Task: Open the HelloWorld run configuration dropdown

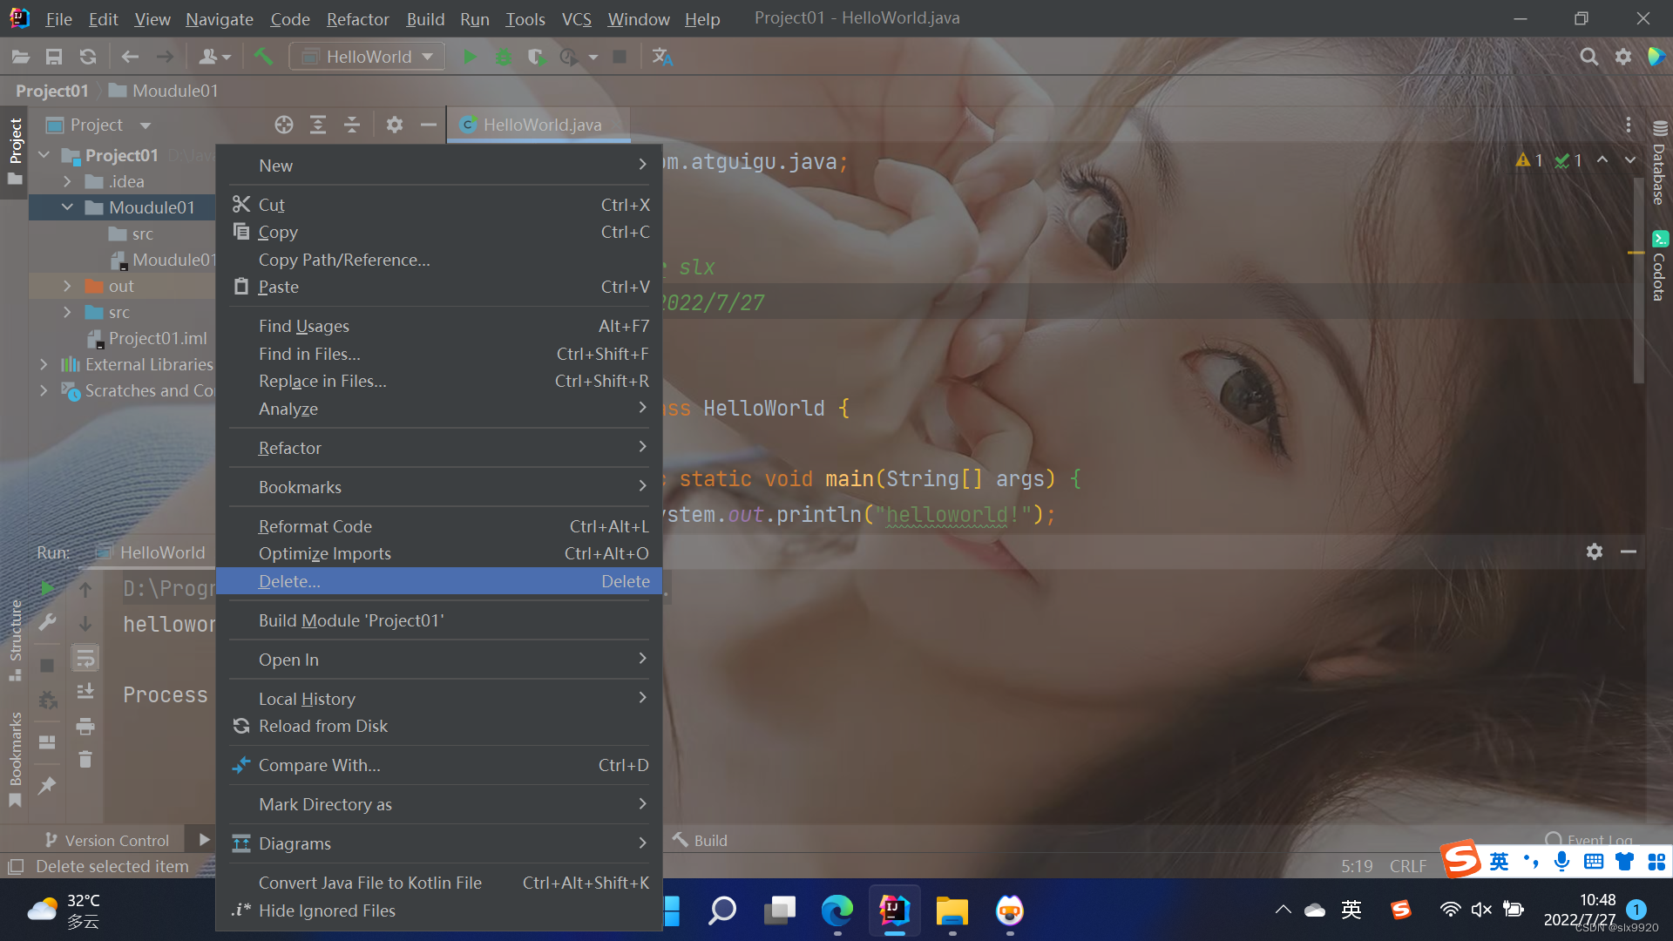Action: [366, 56]
